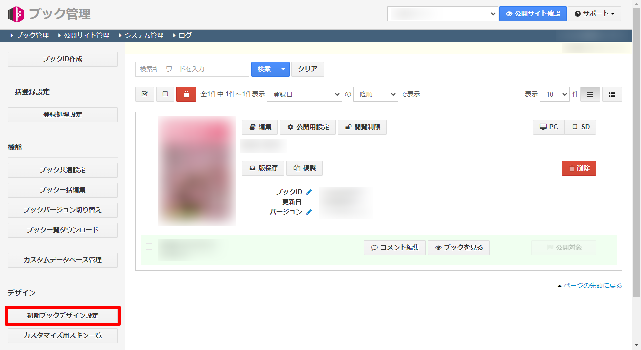Open the SD smartphone viewer preview
Viewport: 641px width, 350px height.
coord(581,127)
